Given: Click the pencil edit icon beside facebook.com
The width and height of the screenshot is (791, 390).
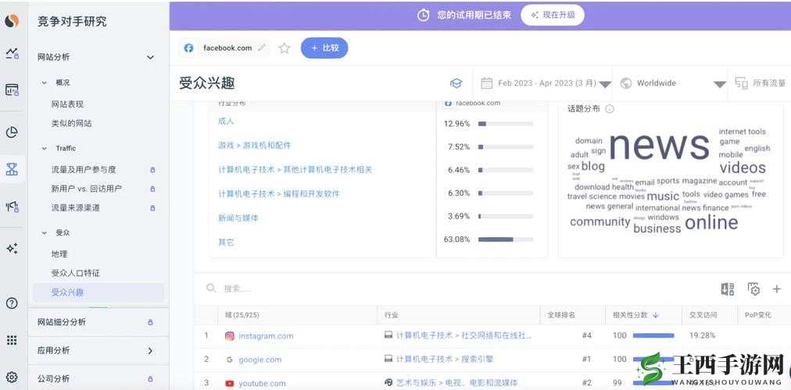Looking at the screenshot, I should coord(261,48).
